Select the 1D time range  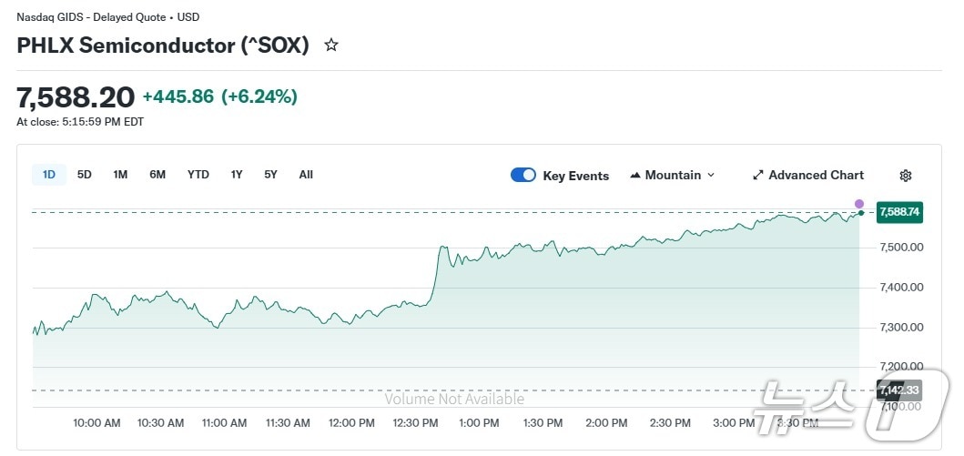(49, 175)
